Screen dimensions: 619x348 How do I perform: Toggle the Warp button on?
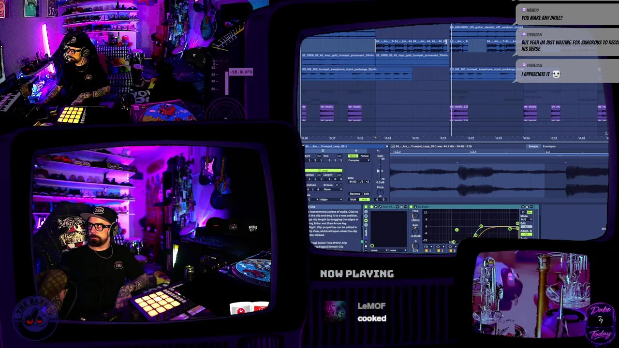pyautogui.click(x=353, y=156)
